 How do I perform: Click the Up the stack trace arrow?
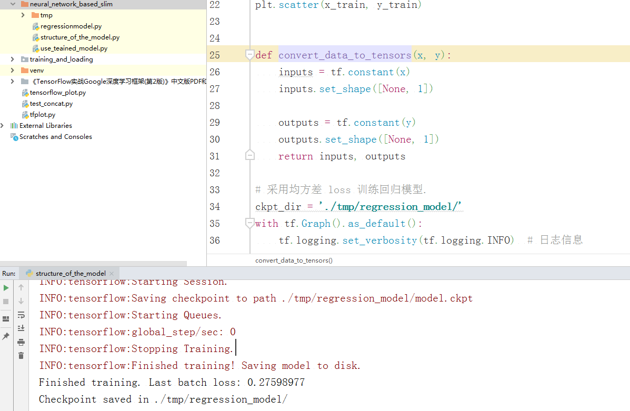(20, 287)
